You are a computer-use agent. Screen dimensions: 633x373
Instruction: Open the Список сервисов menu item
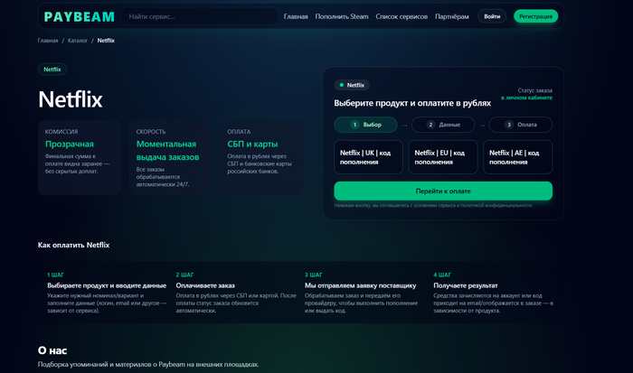click(x=400, y=16)
